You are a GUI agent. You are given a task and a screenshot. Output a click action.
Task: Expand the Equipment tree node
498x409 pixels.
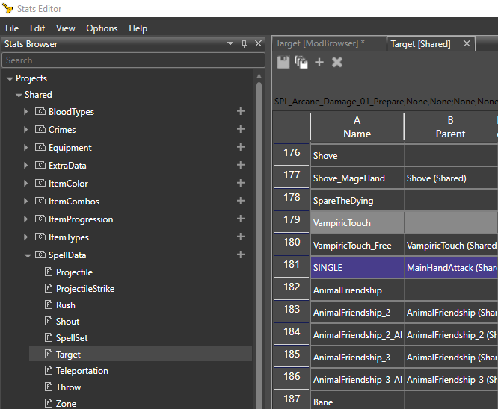pos(27,148)
